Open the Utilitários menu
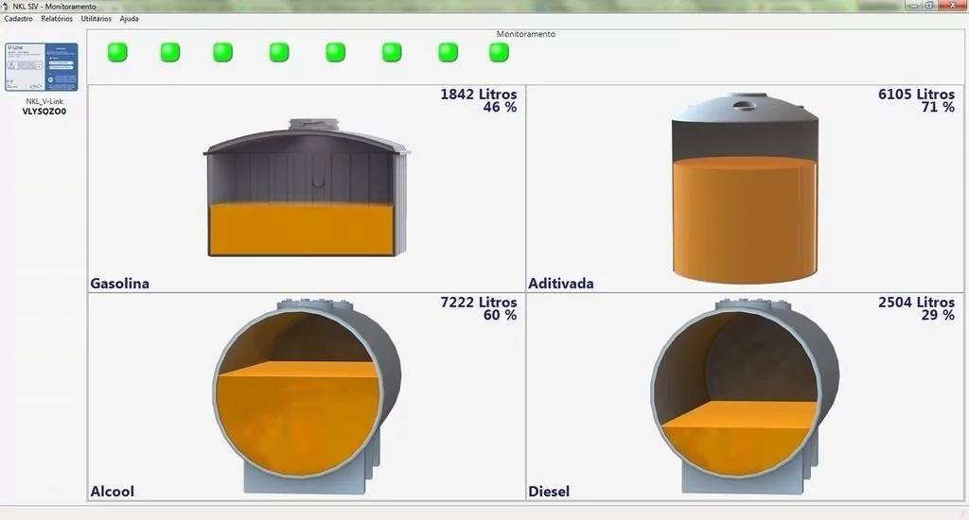Screen dimensions: 969x520 click(96, 19)
